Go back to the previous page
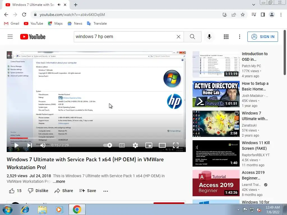287x215 pixels. click(6, 15)
